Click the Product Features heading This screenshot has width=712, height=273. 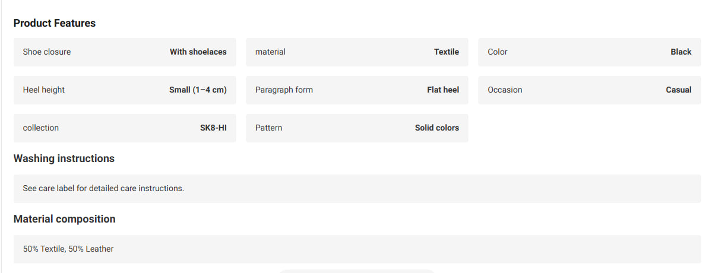55,23
